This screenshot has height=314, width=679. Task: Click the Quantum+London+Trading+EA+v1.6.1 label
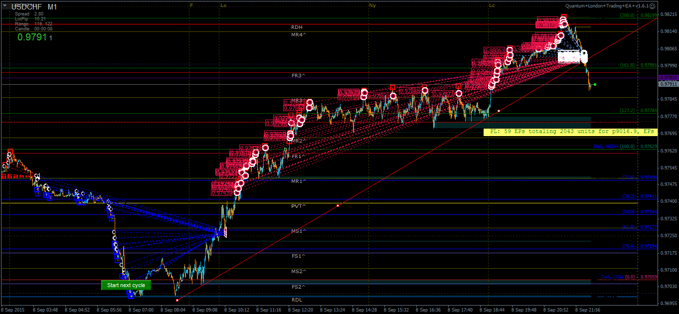607,6
